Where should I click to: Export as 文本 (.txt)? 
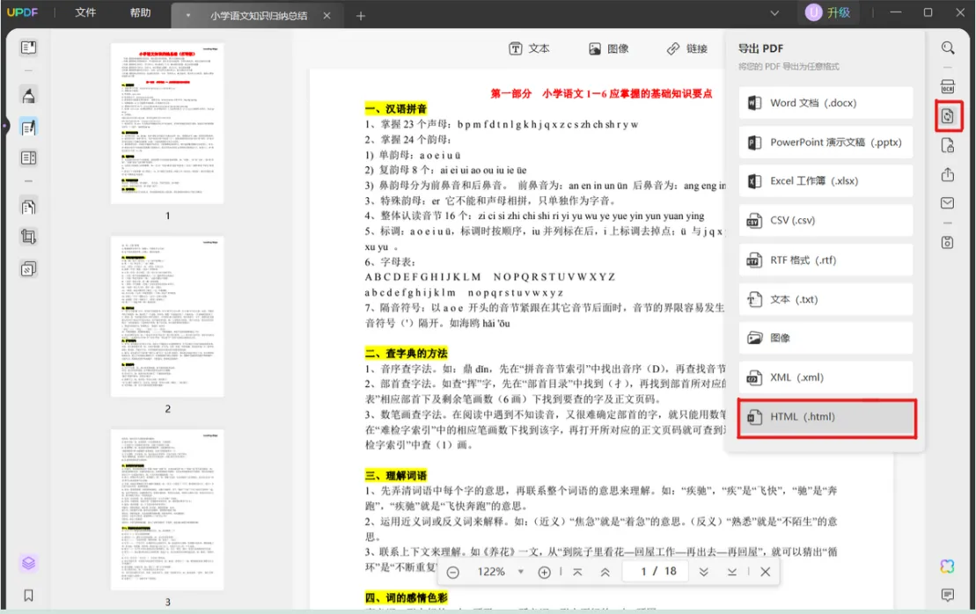point(826,299)
